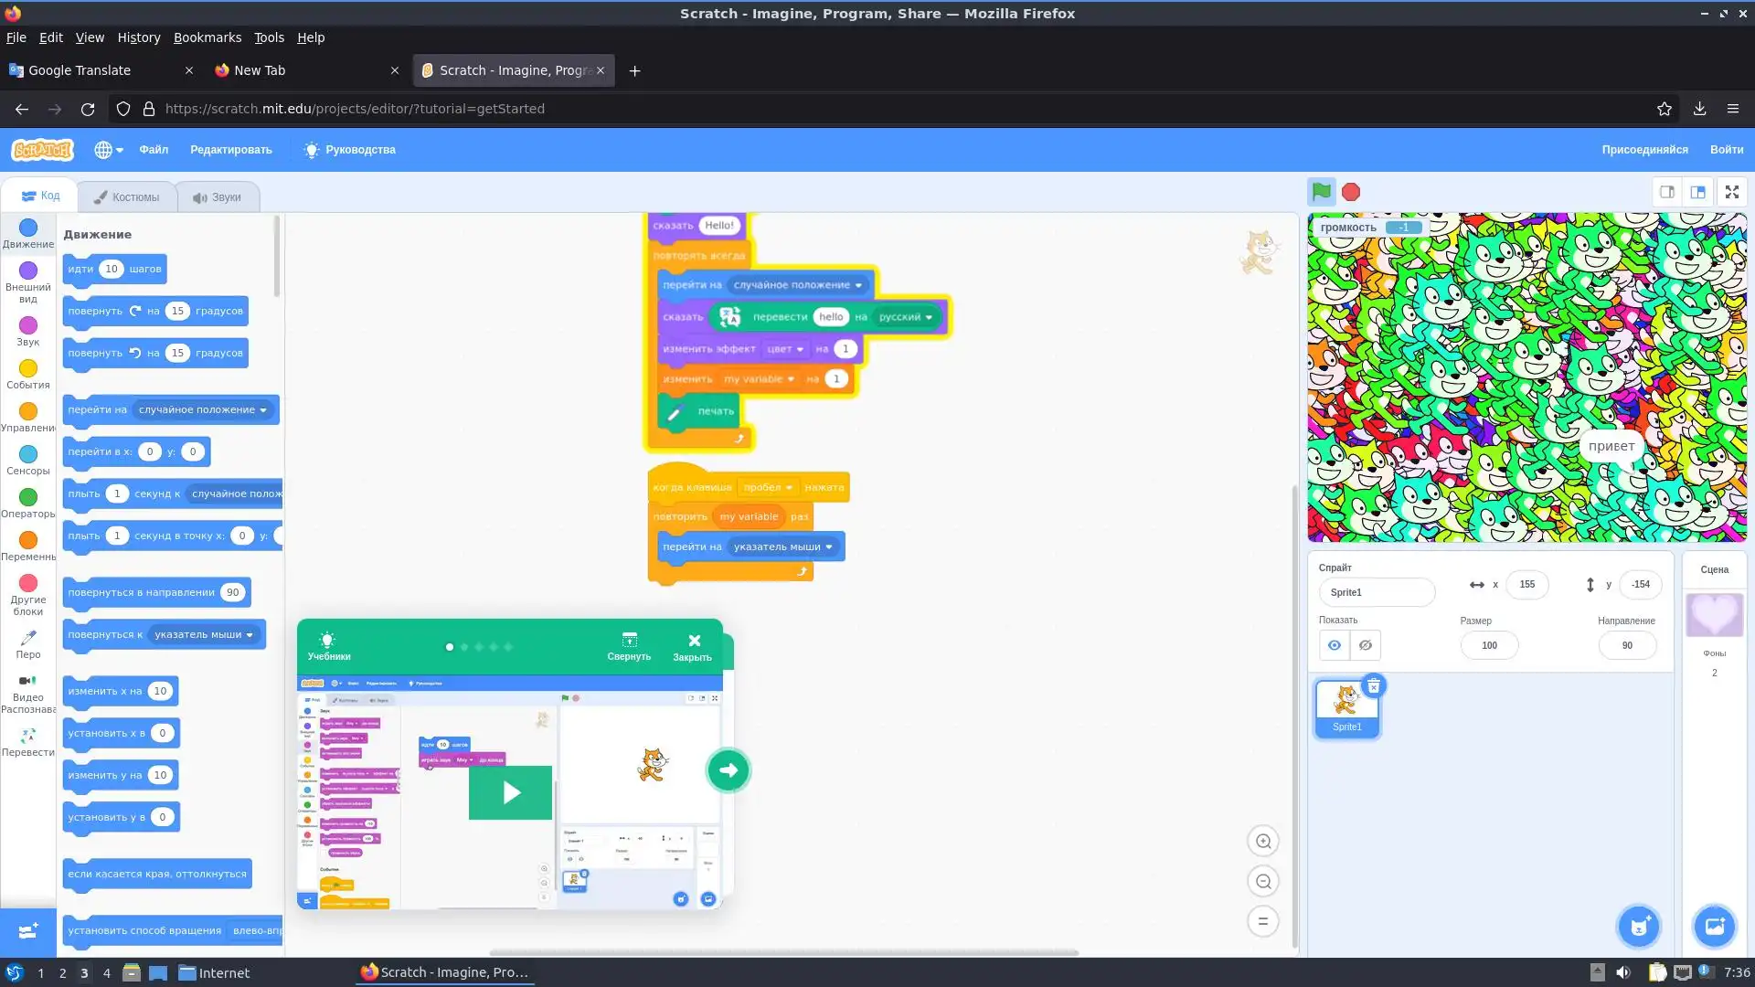Choose a new sprite button
This screenshot has height=987, width=1755.
[x=1638, y=927]
